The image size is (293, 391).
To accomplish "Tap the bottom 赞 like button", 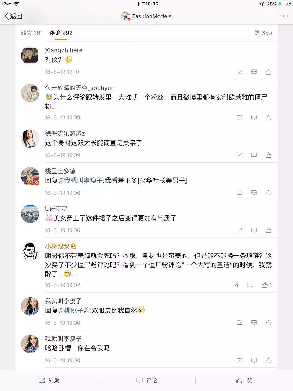I will coord(244,380).
